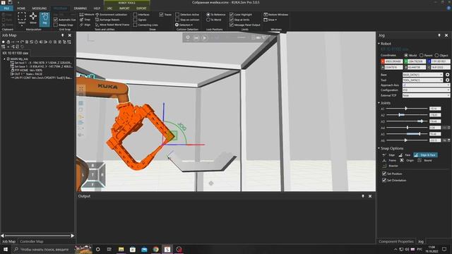
Task: Enable Stop on collision checkbox
Action: [177, 20]
